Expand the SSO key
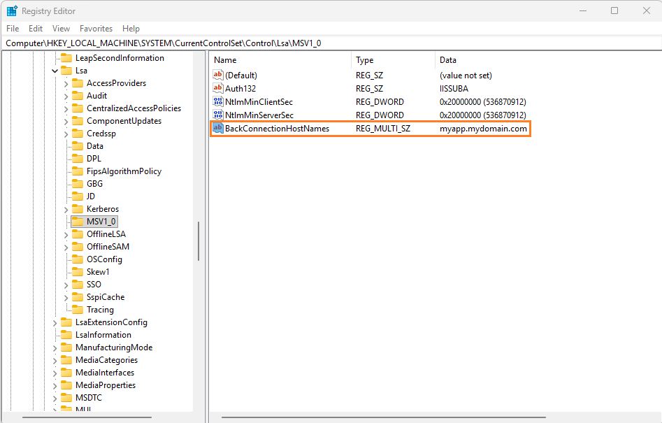Screen dimensions: 662x423 [x=66, y=285]
